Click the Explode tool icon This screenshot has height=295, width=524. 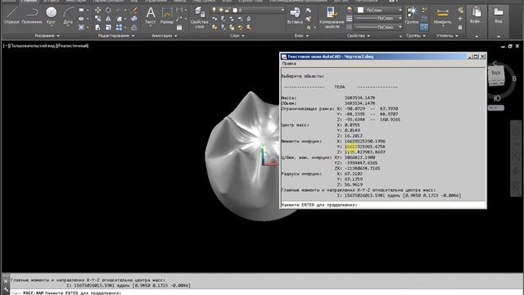point(134,19)
